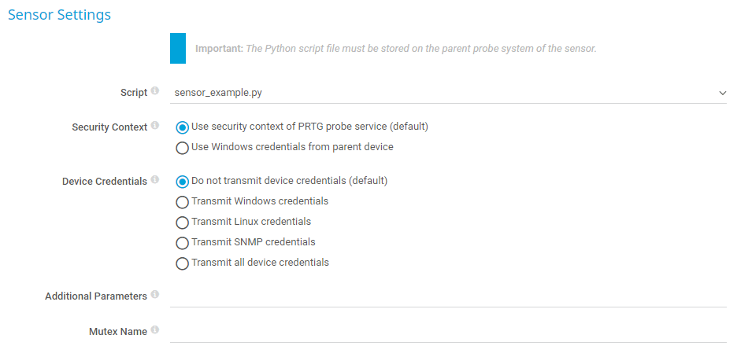Enable Transmit Windows credentials option
The image size is (737, 357).
pos(183,201)
